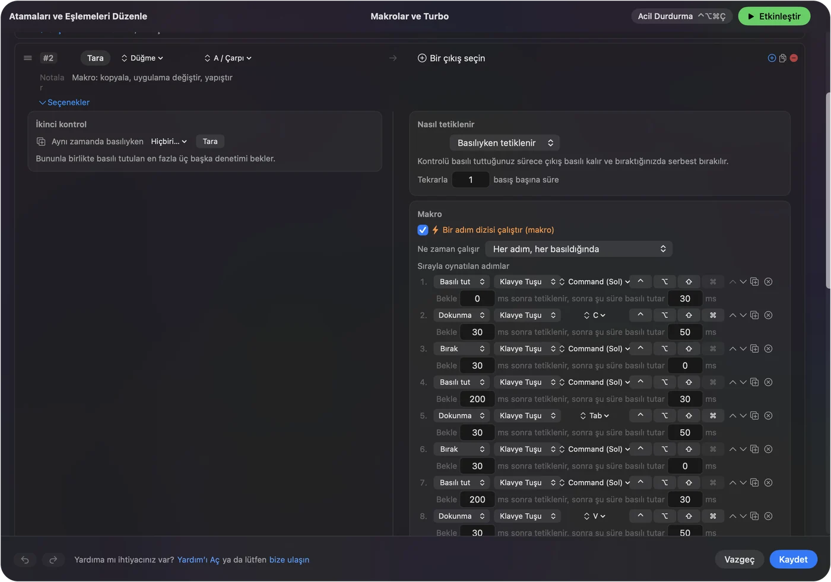Collapse the Seçenekler section

64,103
